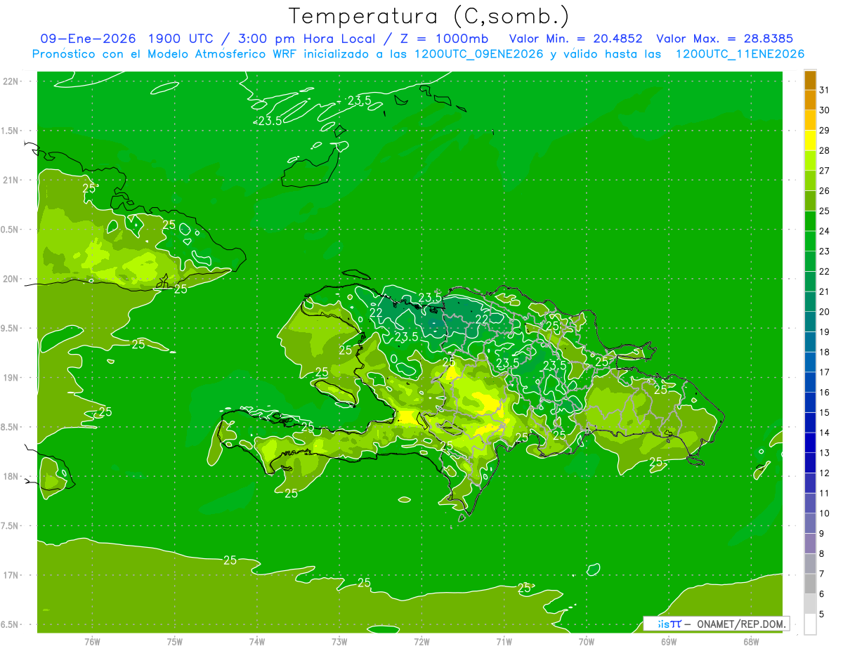Click the colorbar label '28'
Viewport: 843px width, 651px height.
pos(825,150)
